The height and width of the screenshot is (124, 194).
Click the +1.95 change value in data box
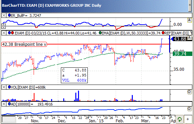(80, 75)
